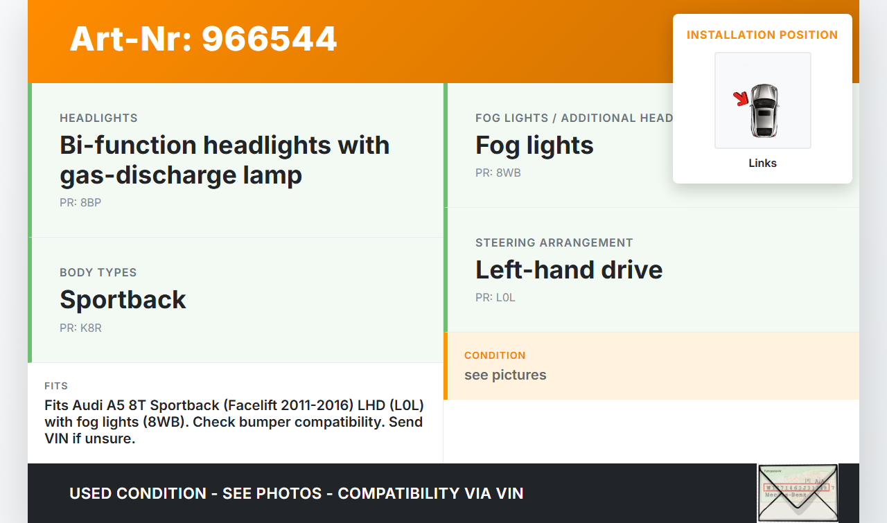
Task: Select the Sportback body type entry
Action: pos(123,299)
